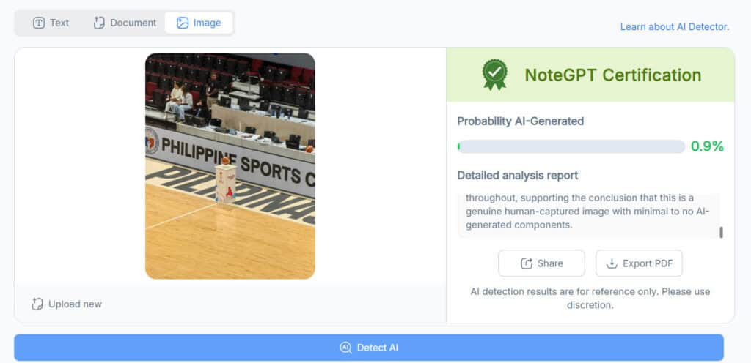This screenshot has width=751, height=363.
Task: Switch to the Document tab
Action: (125, 23)
